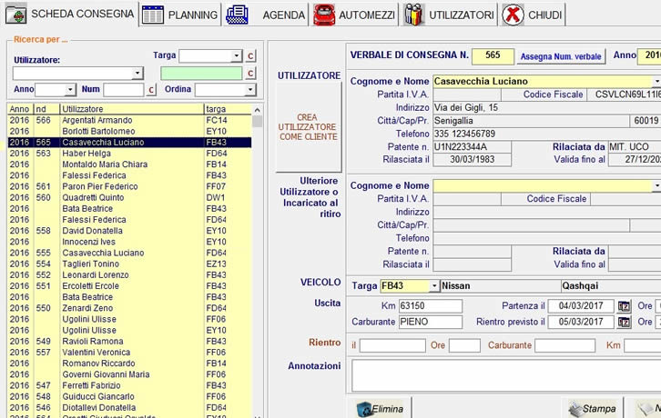Clear the Targa search filter with C button

(250, 56)
